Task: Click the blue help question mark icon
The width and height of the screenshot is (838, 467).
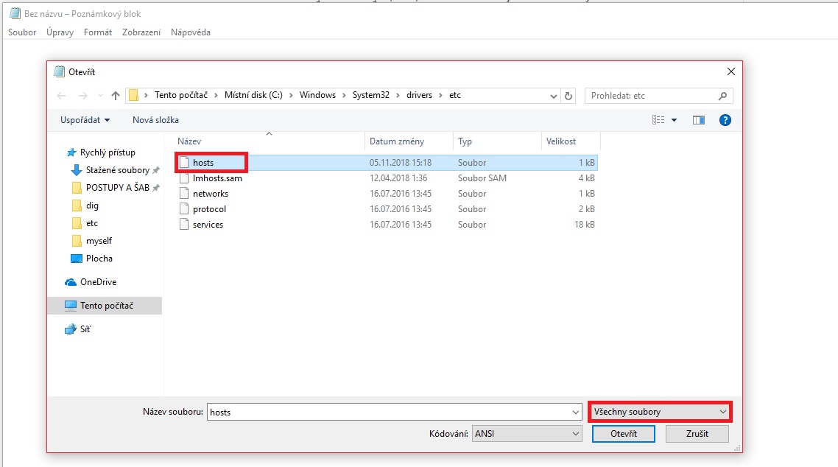Action: 725,120
